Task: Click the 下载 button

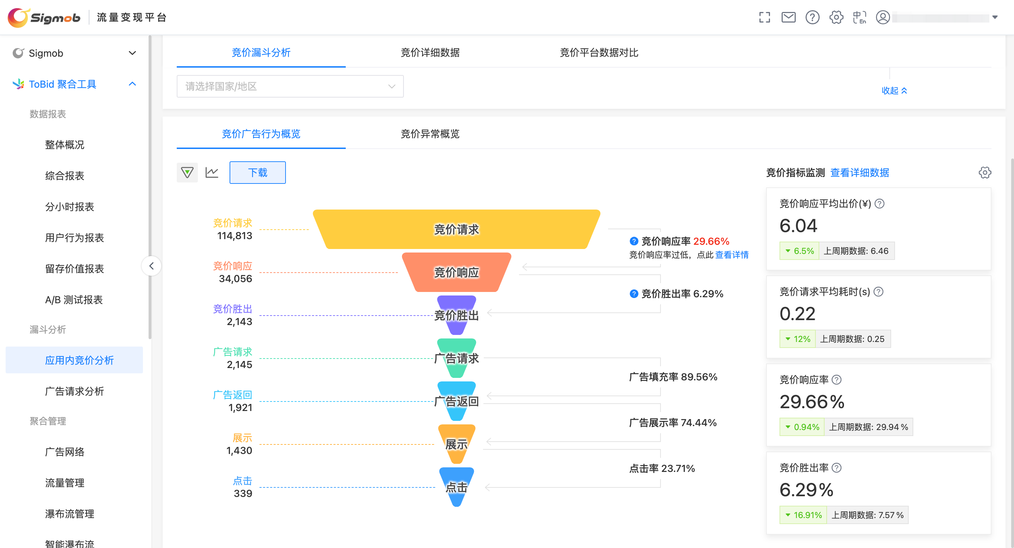Action: [x=257, y=173]
